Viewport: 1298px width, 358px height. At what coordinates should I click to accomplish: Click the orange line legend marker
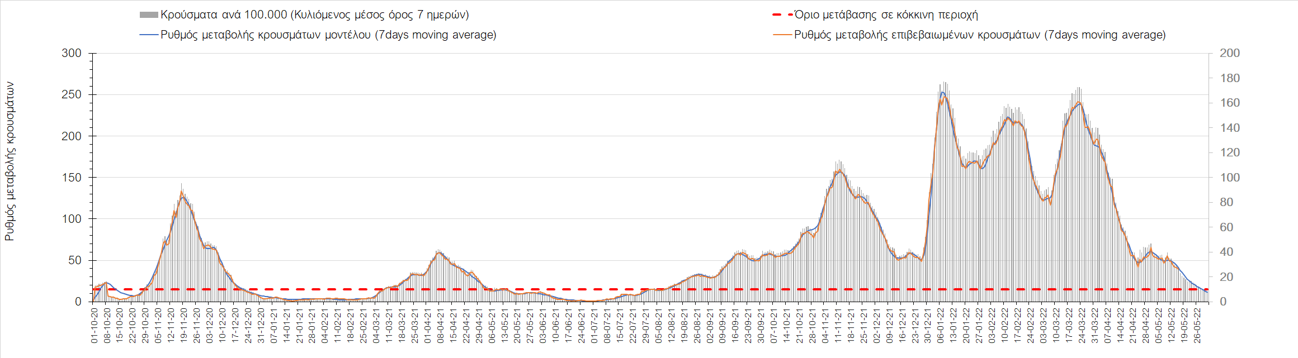(782, 35)
